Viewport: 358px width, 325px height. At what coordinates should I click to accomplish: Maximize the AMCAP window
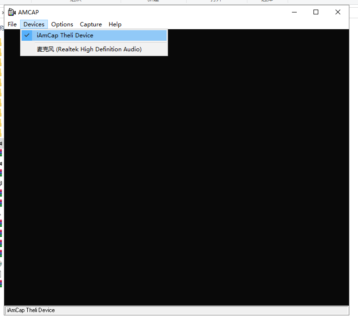click(x=316, y=12)
